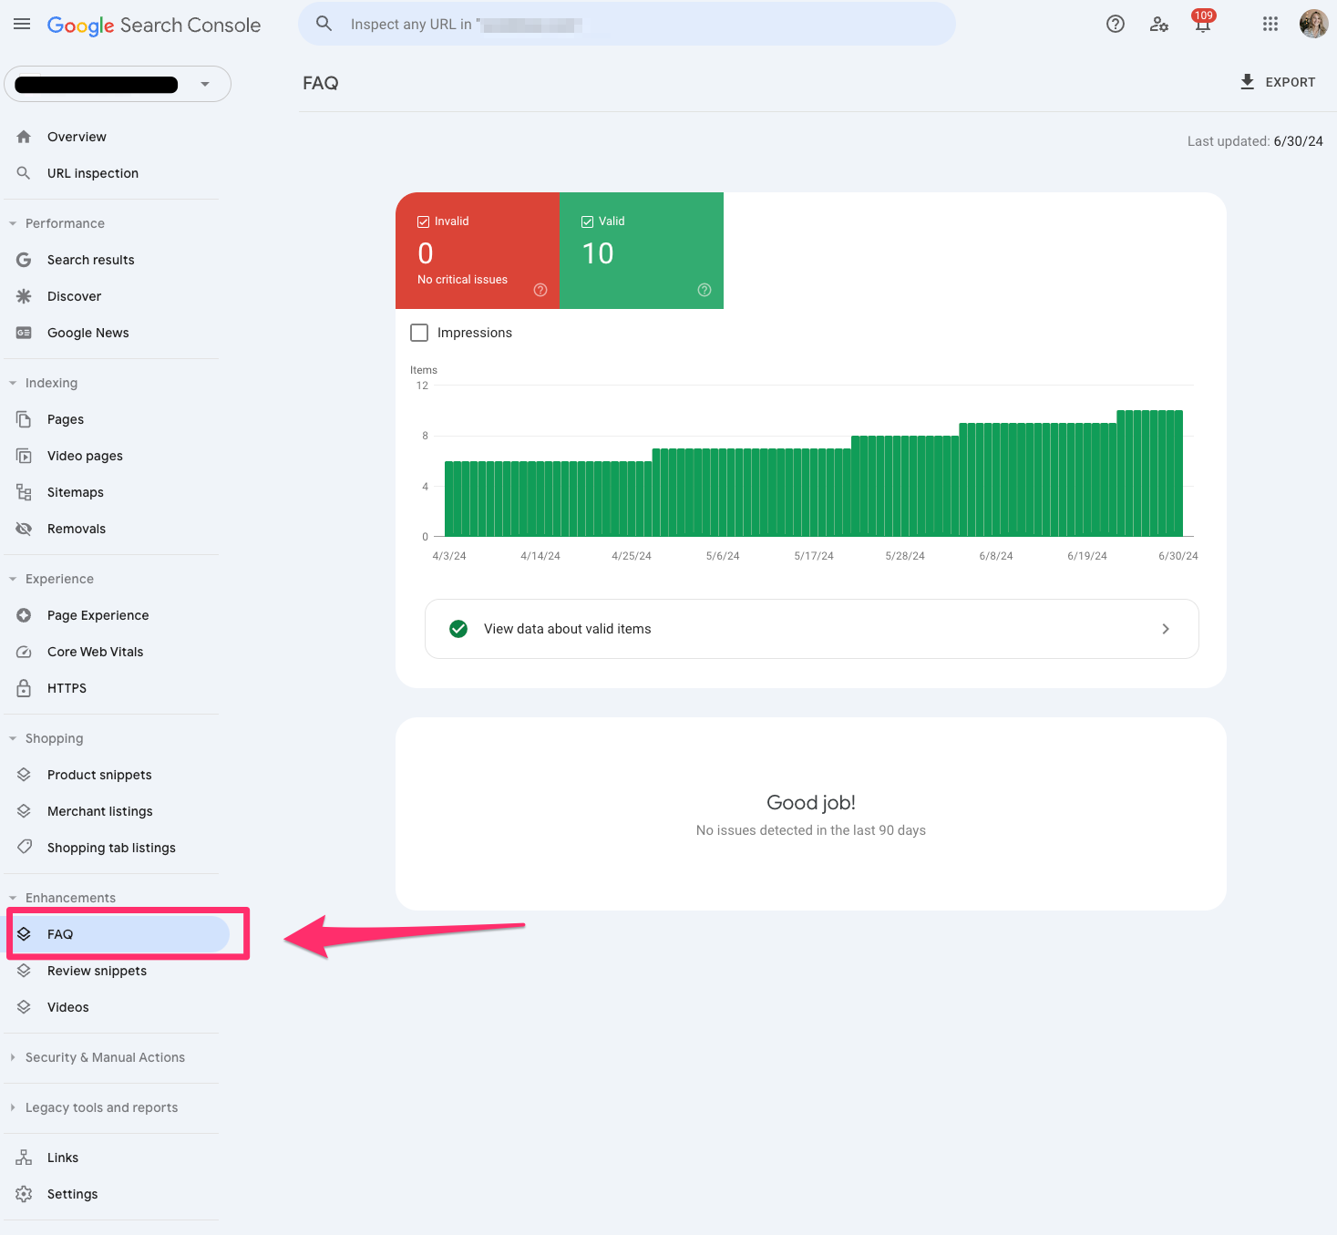The height and width of the screenshot is (1235, 1337).
Task: Click the Google News icon
Action: pos(24,333)
